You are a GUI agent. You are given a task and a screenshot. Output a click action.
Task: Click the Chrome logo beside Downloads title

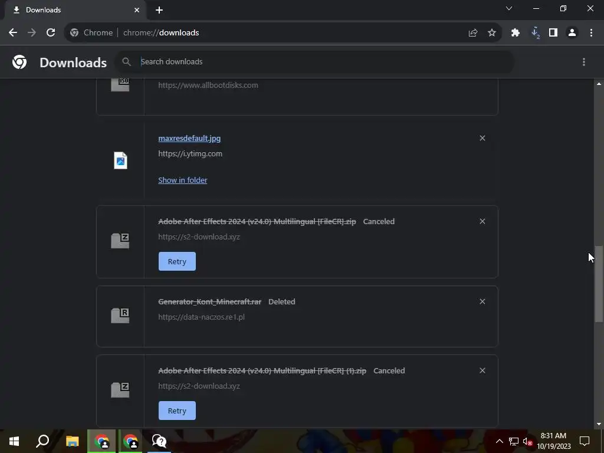pyautogui.click(x=19, y=62)
